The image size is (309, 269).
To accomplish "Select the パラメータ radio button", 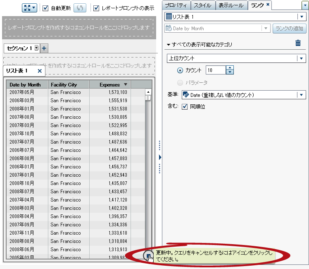I will [180, 83].
